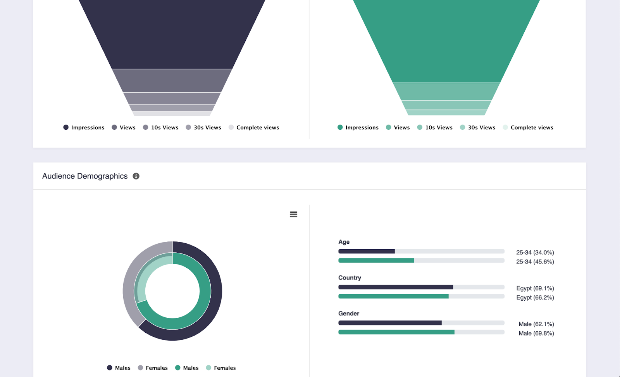Click the 25-34 (34.0%) value
The width and height of the screenshot is (620, 377).
(535, 253)
